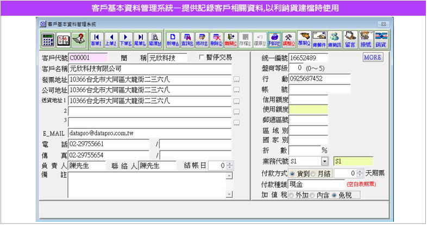Jump to first record (首筆)

tap(96, 39)
